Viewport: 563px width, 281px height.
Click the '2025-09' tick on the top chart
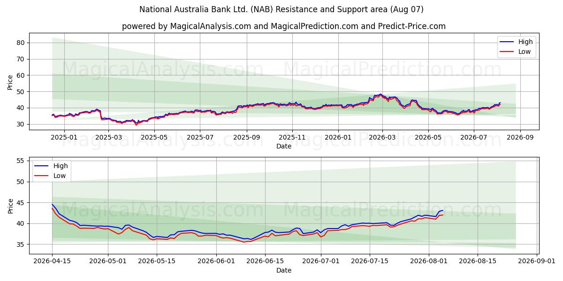pyautogui.click(x=247, y=138)
